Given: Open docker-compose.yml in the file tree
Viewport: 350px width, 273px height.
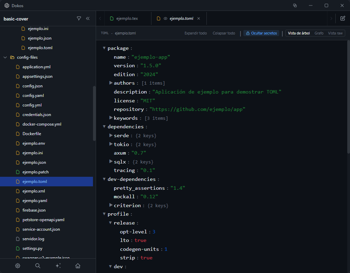Looking at the screenshot, I should click(x=42, y=124).
